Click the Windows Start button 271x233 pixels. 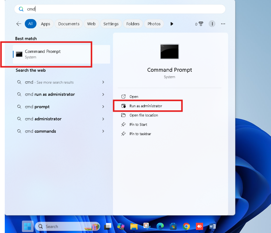click(28, 226)
